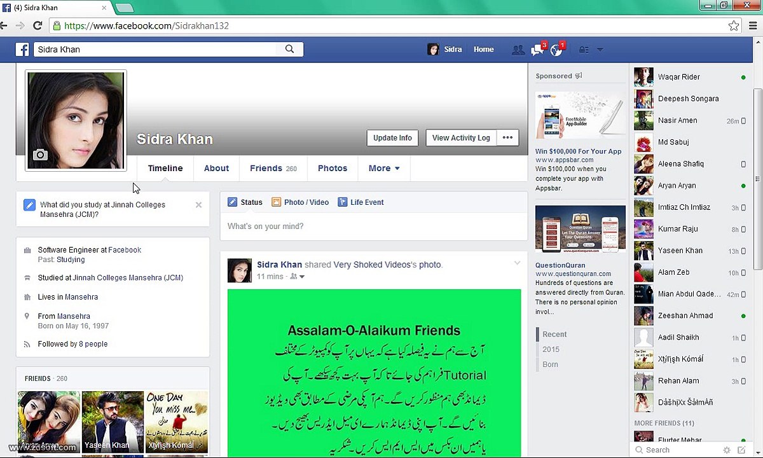
Task: Click the What's on your mind box
Action: 374,226
